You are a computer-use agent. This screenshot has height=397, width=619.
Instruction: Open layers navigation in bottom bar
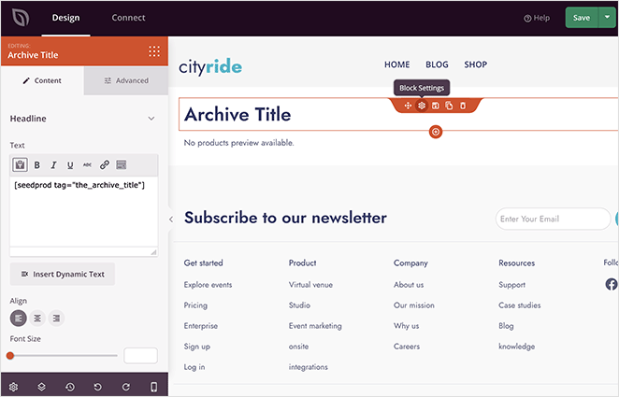[x=42, y=387]
